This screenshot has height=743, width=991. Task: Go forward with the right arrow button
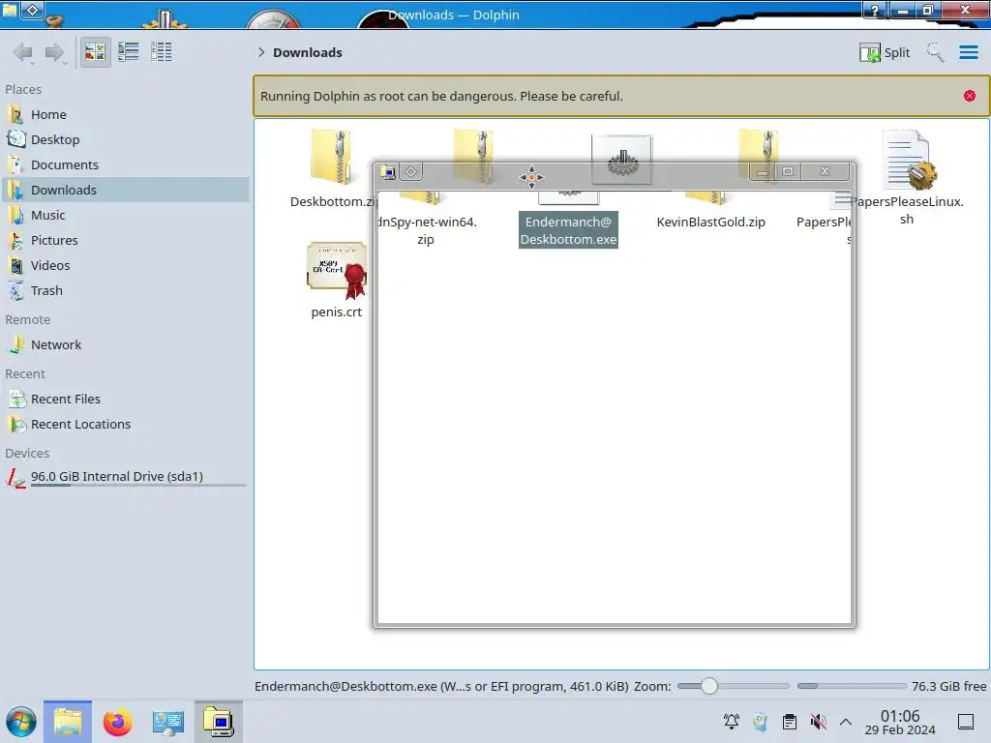point(55,52)
